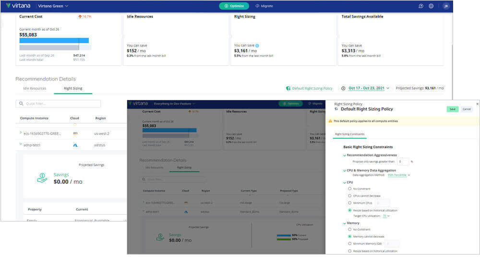The width and height of the screenshot is (480, 268).
Task: Click the warning triangle icon in policy banner
Action: [x=330, y=121]
